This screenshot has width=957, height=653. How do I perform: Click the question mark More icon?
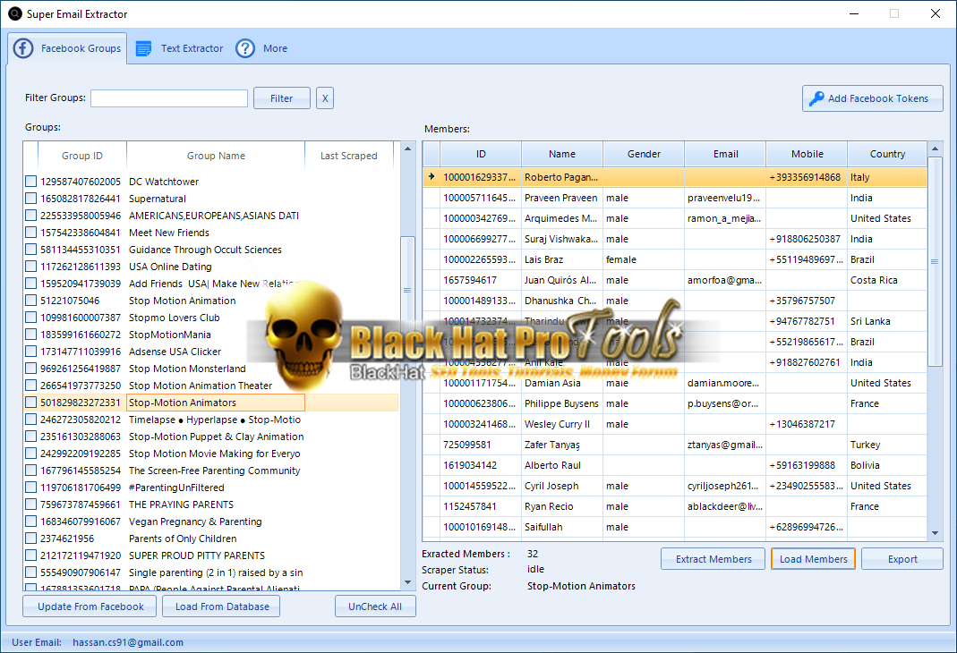pyautogui.click(x=245, y=48)
